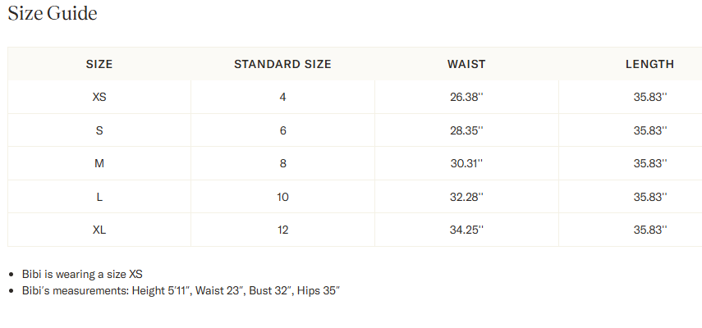702x328 pixels.
Task: Click standard size 4 cell
Action: 282,97
